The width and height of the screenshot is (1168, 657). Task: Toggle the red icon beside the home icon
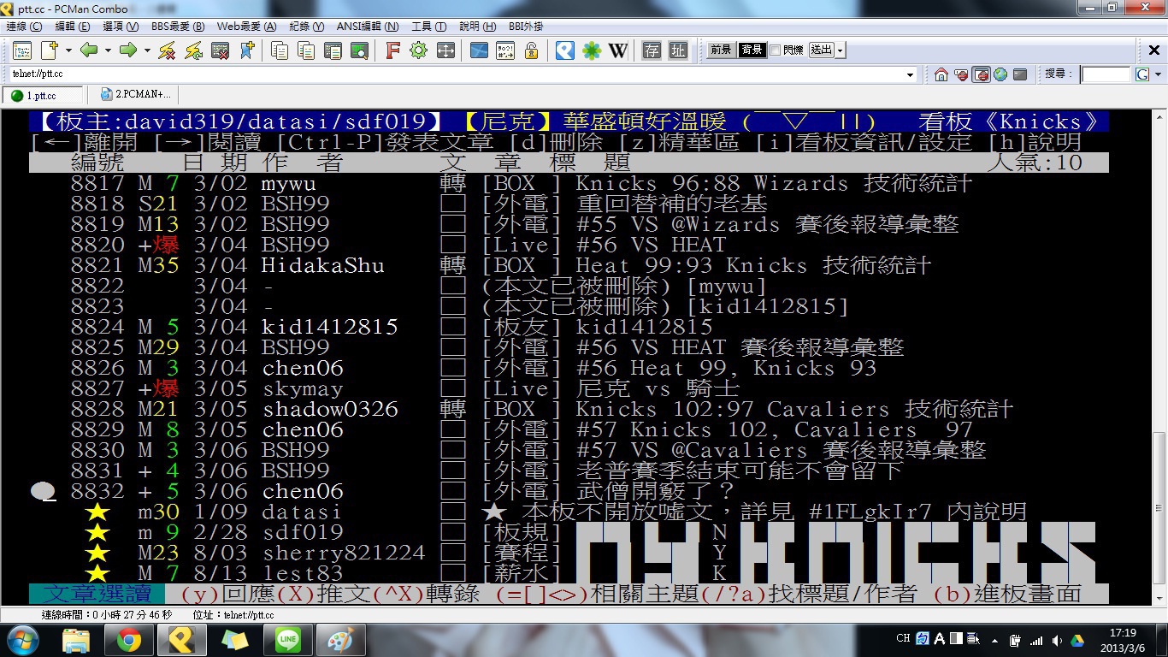pos(961,74)
